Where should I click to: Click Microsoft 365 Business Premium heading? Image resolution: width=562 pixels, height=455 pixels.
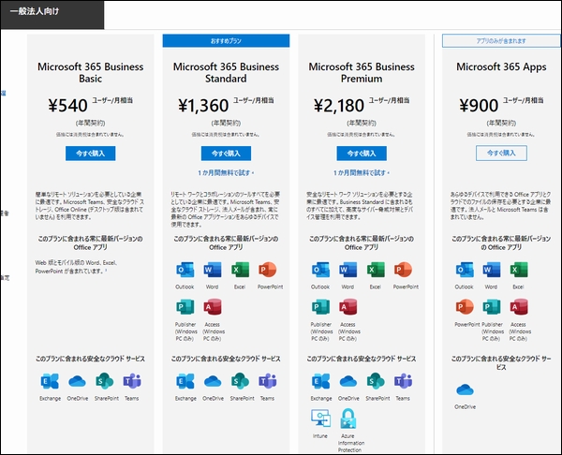point(362,73)
